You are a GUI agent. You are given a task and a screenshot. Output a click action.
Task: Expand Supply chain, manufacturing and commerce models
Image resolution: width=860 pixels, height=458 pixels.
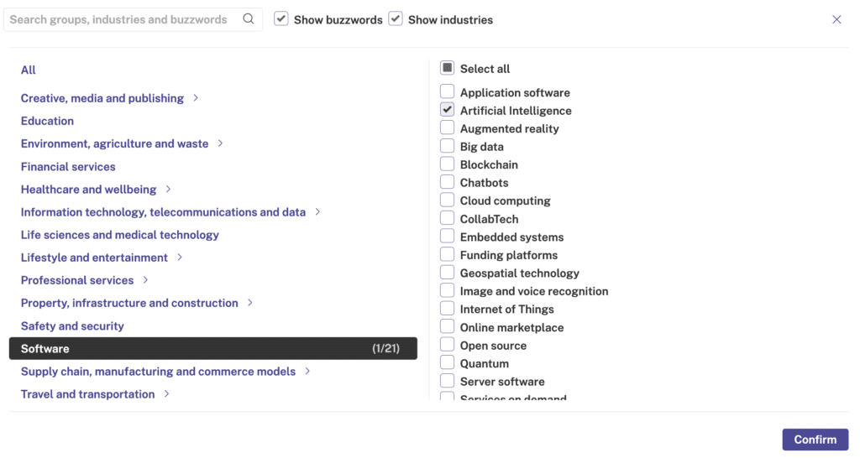tap(307, 372)
